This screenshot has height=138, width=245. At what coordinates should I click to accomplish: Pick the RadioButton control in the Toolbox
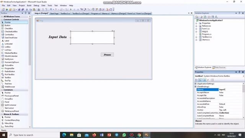10,71
